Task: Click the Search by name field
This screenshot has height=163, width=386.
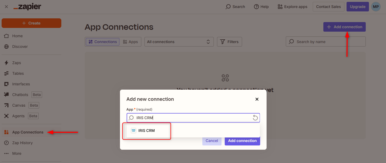Action: point(325,42)
